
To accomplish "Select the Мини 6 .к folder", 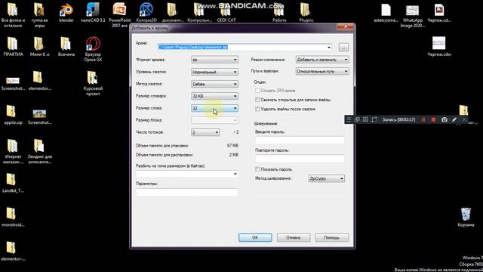I will (39, 46).
